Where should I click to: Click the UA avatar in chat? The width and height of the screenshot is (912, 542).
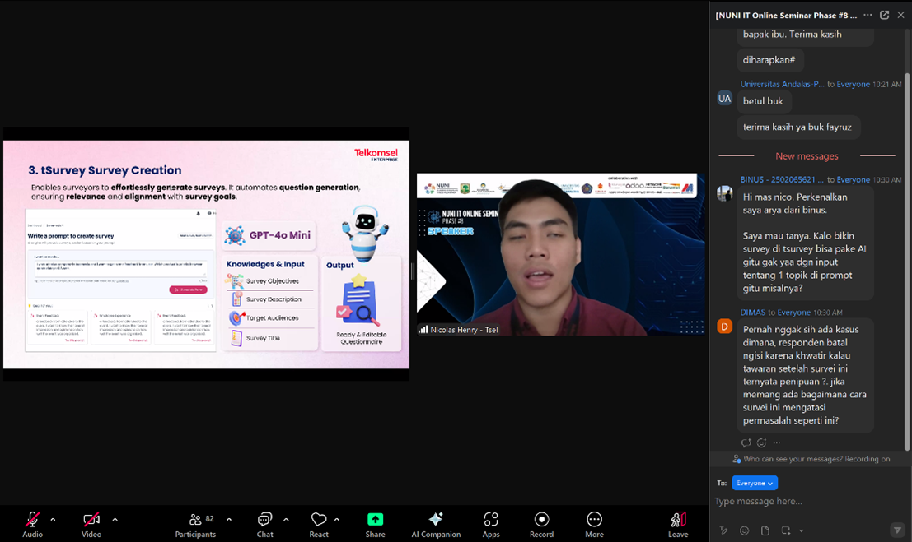[x=724, y=98]
